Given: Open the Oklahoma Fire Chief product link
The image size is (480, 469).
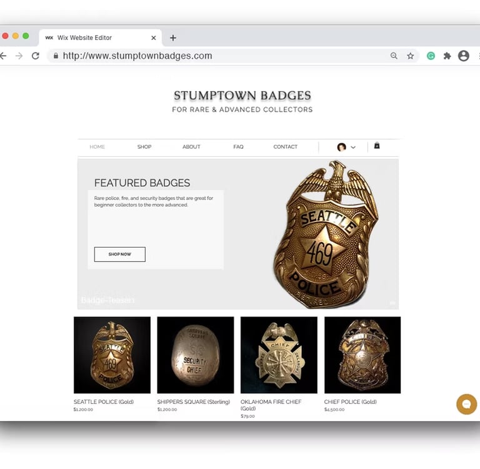Looking at the screenshot, I should pyautogui.click(x=271, y=405).
